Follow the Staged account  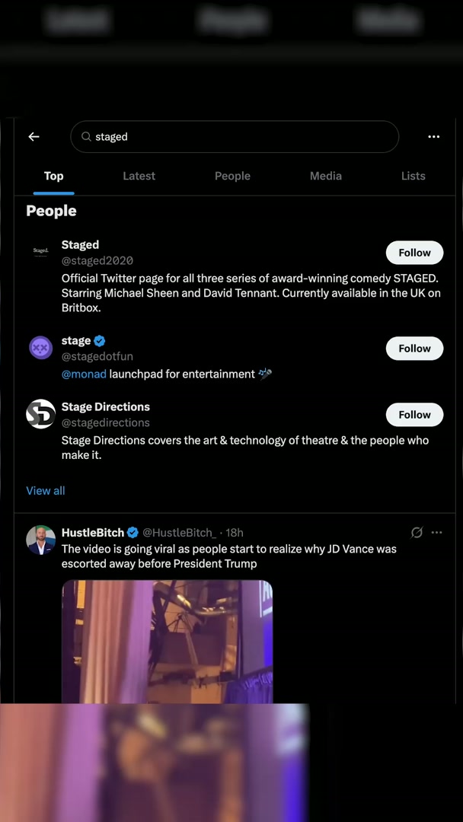click(414, 253)
